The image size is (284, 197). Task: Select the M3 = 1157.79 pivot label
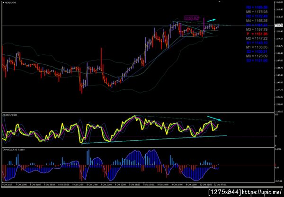257,29
